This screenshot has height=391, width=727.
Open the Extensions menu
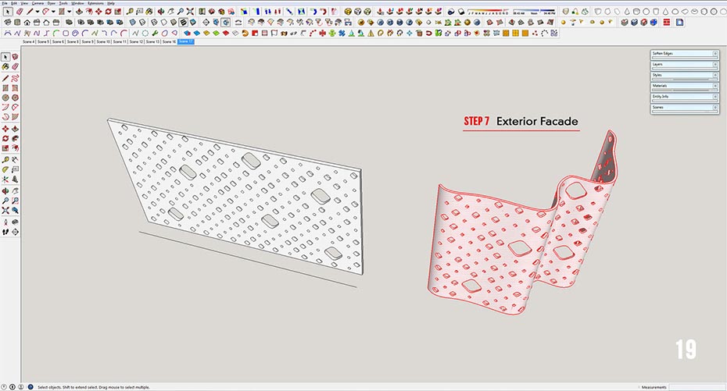click(95, 3)
